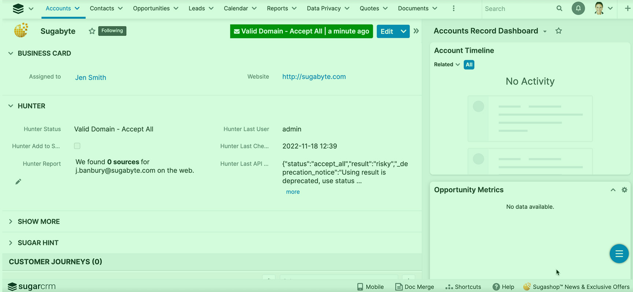
Task: Expand the SHOW MORE section
Action: (x=38, y=222)
